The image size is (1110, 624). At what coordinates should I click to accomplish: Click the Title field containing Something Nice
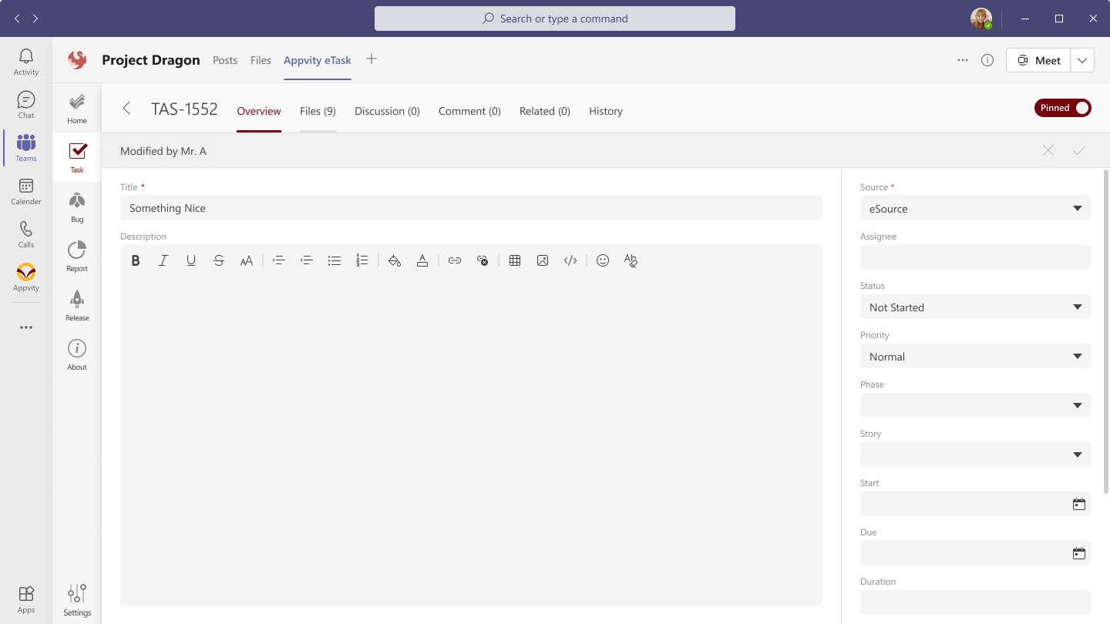[471, 208]
